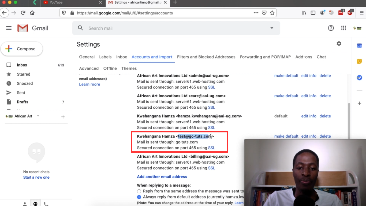Open Google Tasks side panel icon
366x206 pixels.
[359, 78]
